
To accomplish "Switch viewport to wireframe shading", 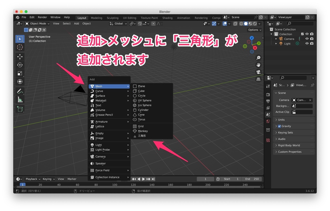I will pos(241,24).
